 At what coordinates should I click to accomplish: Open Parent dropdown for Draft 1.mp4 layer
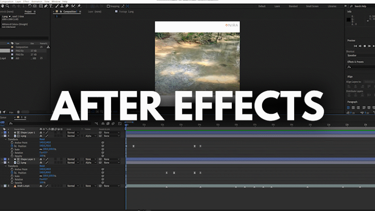pos(112,186)
